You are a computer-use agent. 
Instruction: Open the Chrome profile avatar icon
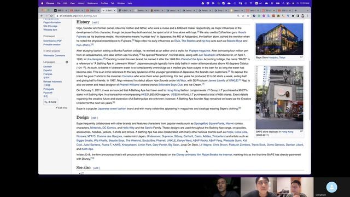pos(302,16)
